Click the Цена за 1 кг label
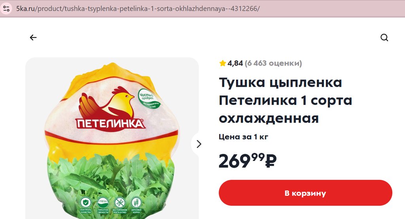 [243, 137]
